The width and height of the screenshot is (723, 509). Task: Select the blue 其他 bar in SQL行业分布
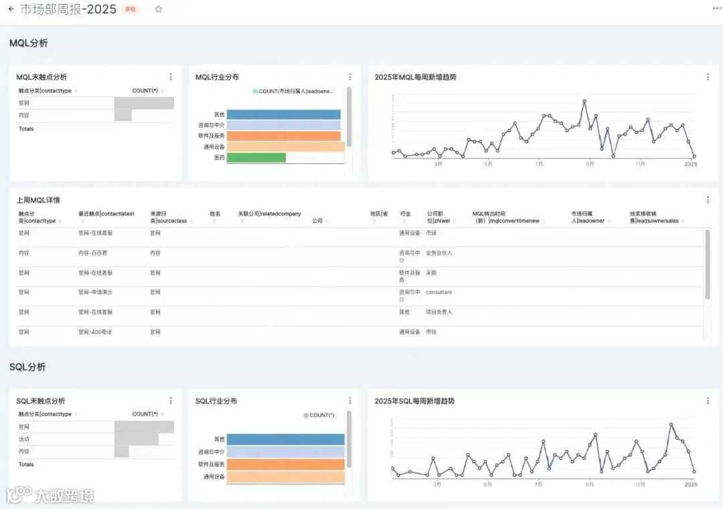point(285,439)
